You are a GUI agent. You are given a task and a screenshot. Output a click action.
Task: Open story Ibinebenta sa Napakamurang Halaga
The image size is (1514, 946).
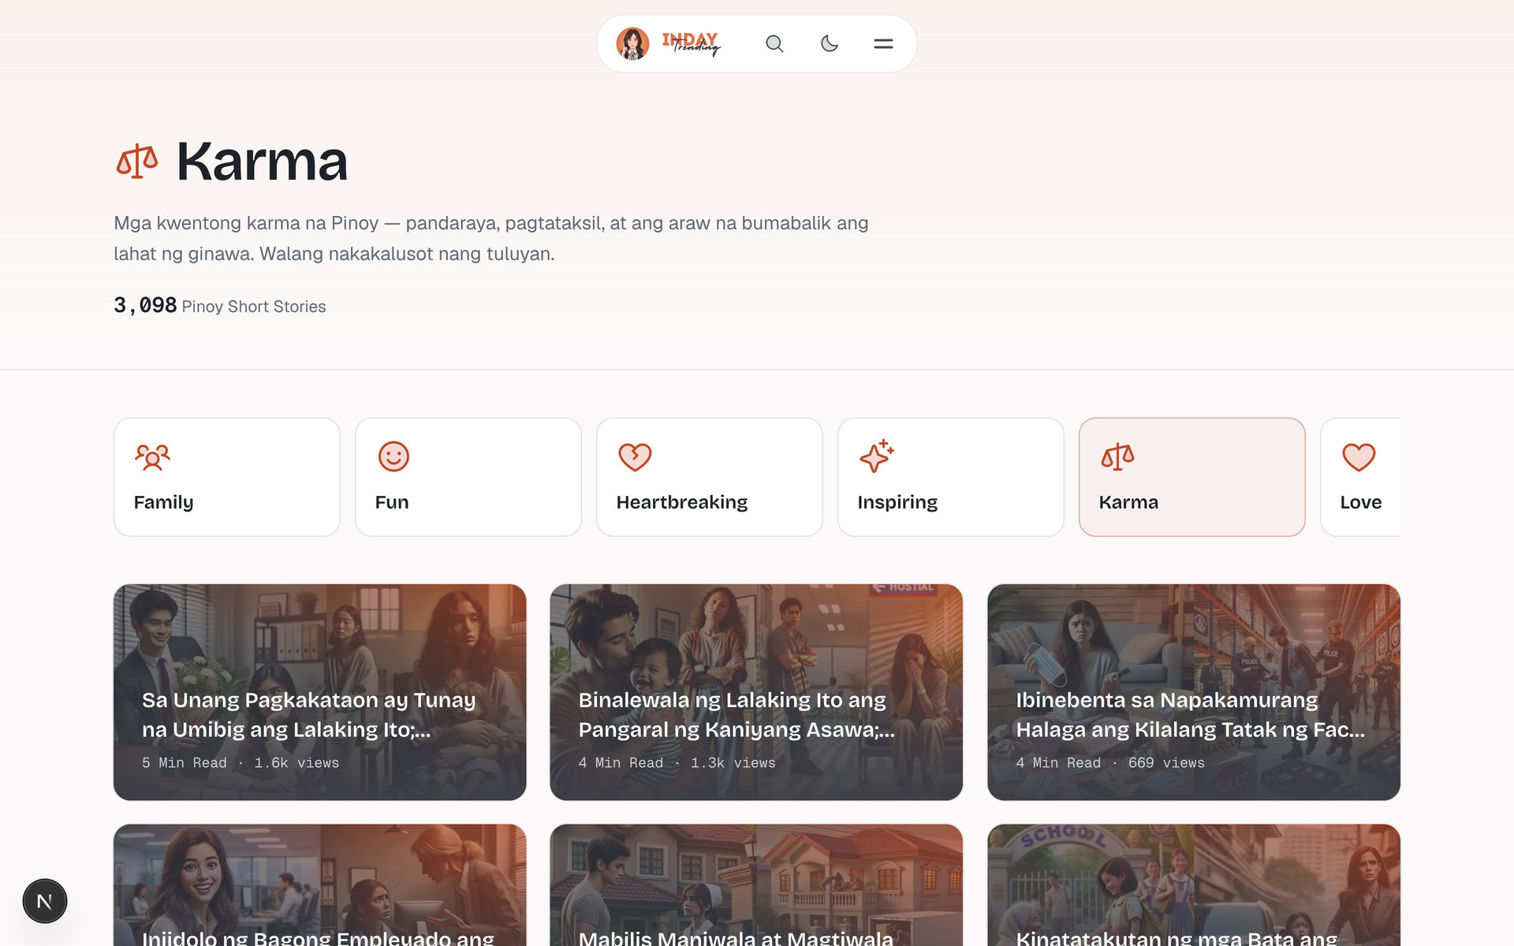pos(1194,692)
